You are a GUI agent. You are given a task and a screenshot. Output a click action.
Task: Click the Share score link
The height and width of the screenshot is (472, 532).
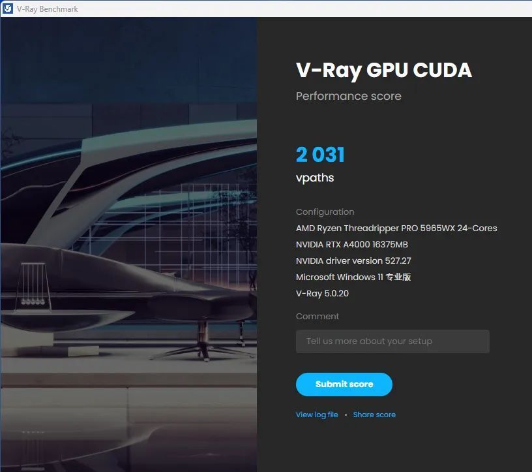coord(374,415)
